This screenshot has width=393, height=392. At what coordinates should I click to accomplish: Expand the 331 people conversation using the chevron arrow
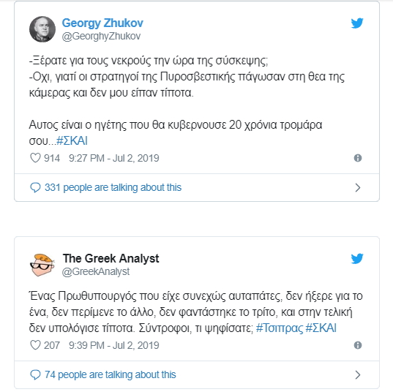pos(358,188)
